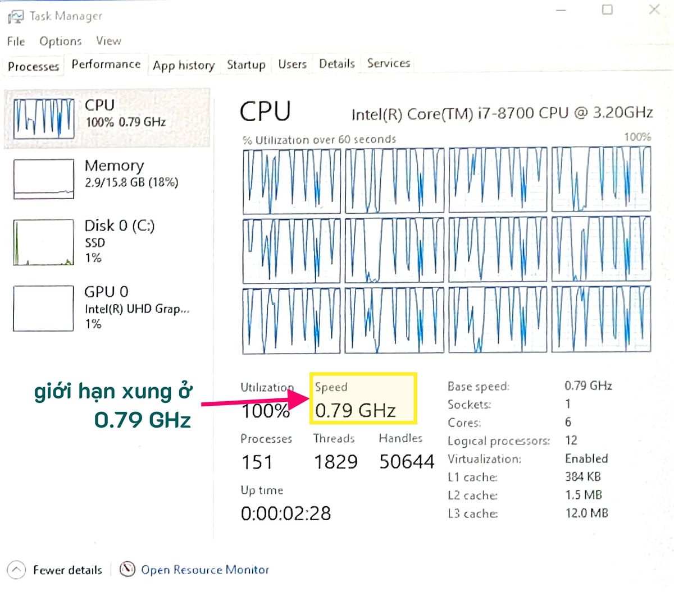Collapse view using Fewer details chevron icon
Screen dimensions: 674x592
click(16, 570)
